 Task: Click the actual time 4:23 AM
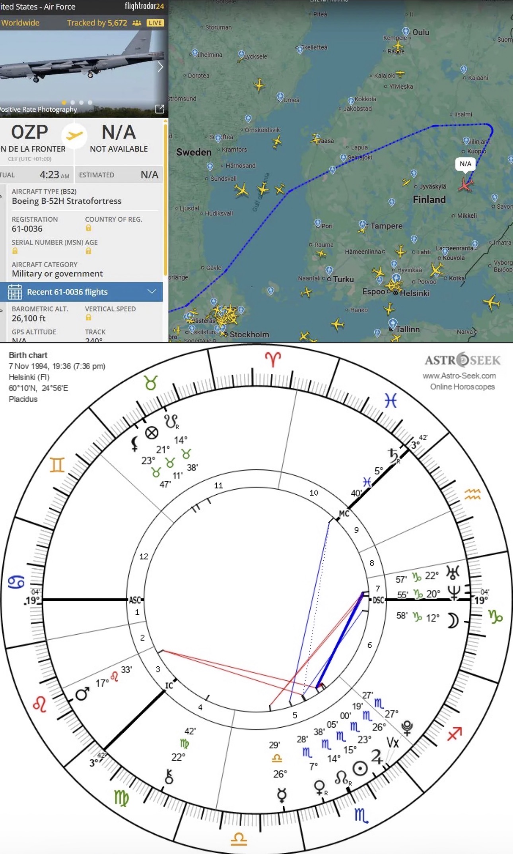point(54,175)
